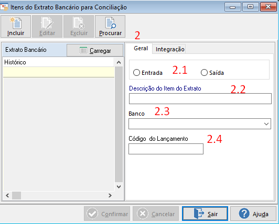The height and width of the screenshot is (224, 279).
Task: Expand the Banco dropdown list
Action: pyautogui.click(x=266, y=124)
